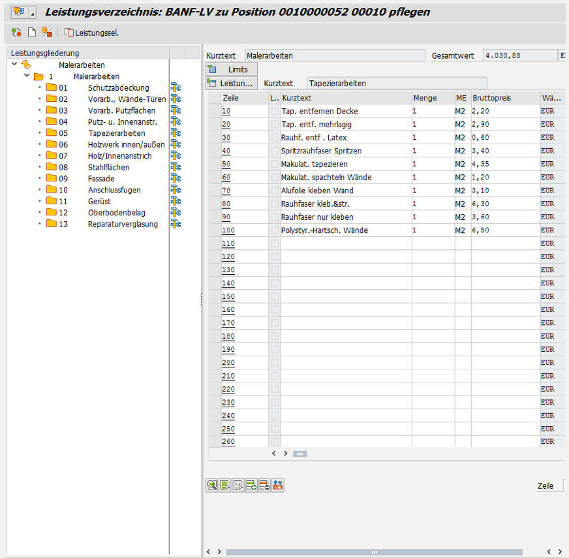The width and height of the screenshot is (569, 558).
Task: Collapse the Malerarbeiten folder numbered 1
Action: click(x=27, y=76)
